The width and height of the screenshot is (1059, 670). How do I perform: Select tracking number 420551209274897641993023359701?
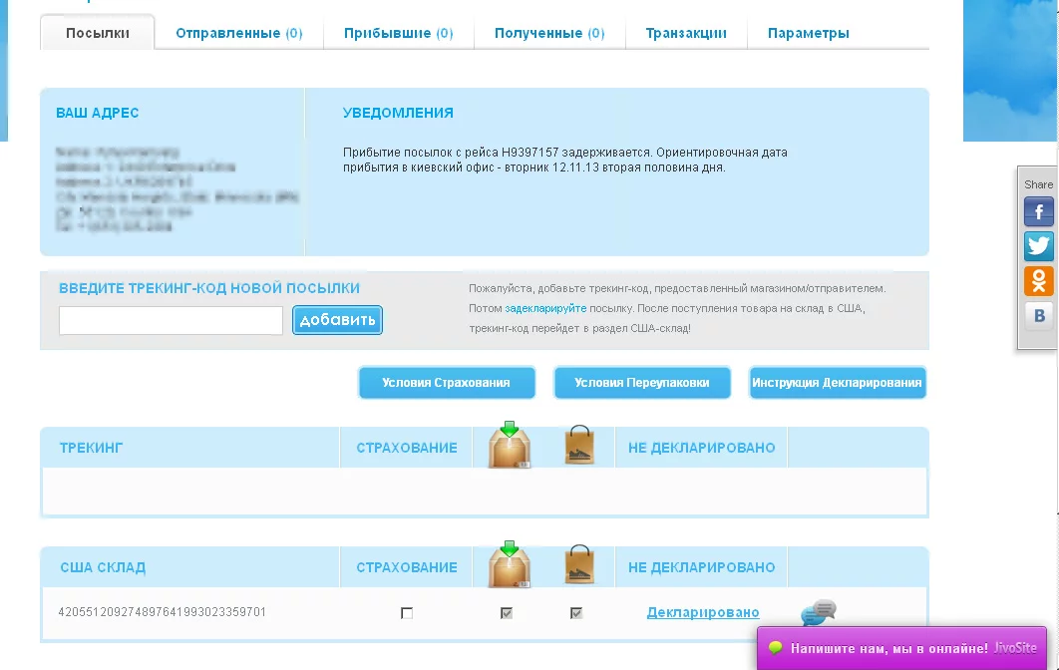point(163,612)
